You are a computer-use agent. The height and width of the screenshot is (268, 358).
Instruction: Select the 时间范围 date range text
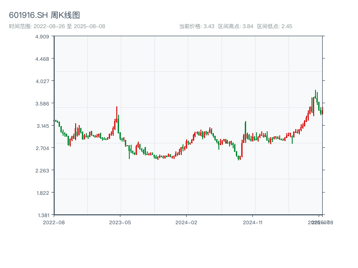click(57, 26)
